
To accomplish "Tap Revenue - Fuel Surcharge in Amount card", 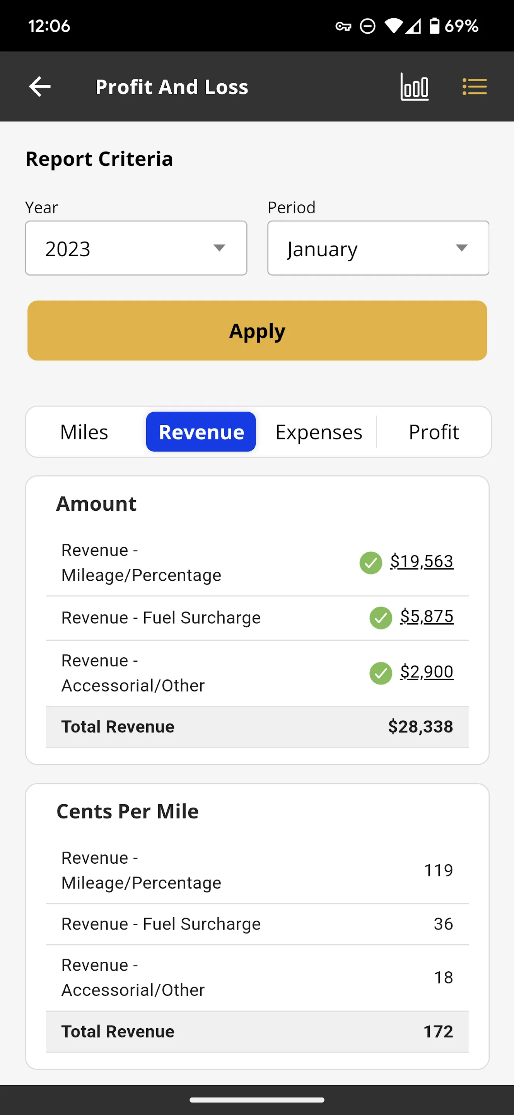I will tap(161, 618).
